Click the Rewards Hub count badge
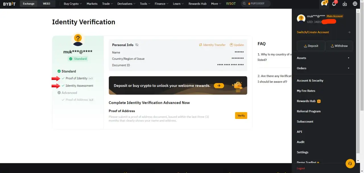Image resolution: width=364 pixels, height=173 pixels. [x=319, y=101]
